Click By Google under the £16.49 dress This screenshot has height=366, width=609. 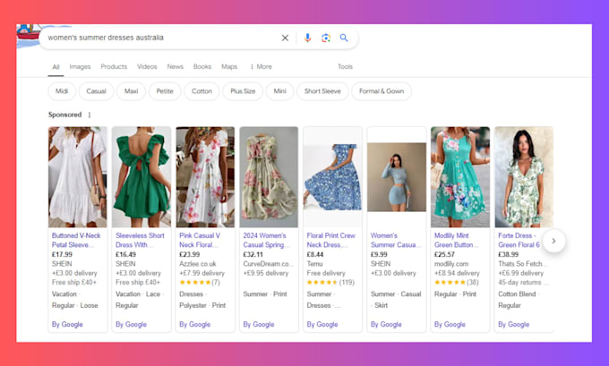click(x=131, y=325)
